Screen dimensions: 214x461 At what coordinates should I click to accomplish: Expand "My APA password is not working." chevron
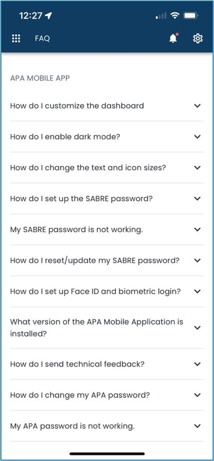pos(197,426)
